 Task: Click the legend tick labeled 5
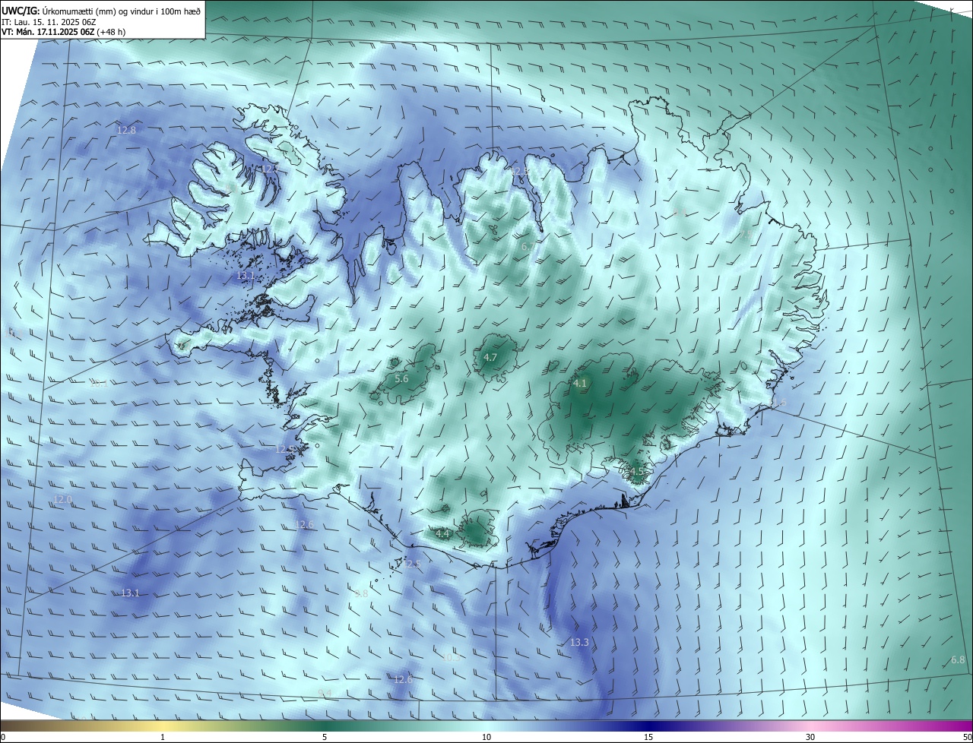pyautogui.click(x=325, y=737)
